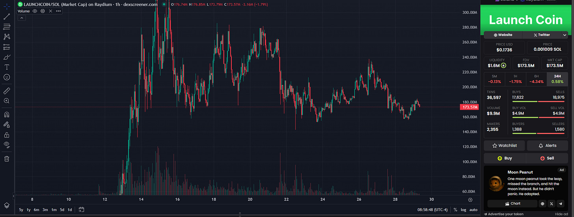Image resolution: width=574 pixels, height=217 pixels.
Task: Click the LAUNCHCOIN/SOL chart title
Action: coord(89,4)
